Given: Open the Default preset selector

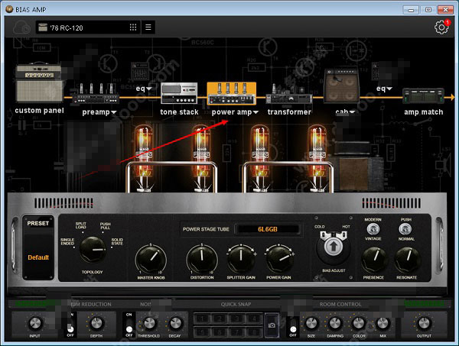Looking at the screenshot, I should 38,257.
